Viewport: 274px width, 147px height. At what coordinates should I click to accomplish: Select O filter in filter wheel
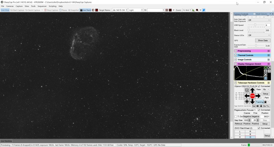250,137
